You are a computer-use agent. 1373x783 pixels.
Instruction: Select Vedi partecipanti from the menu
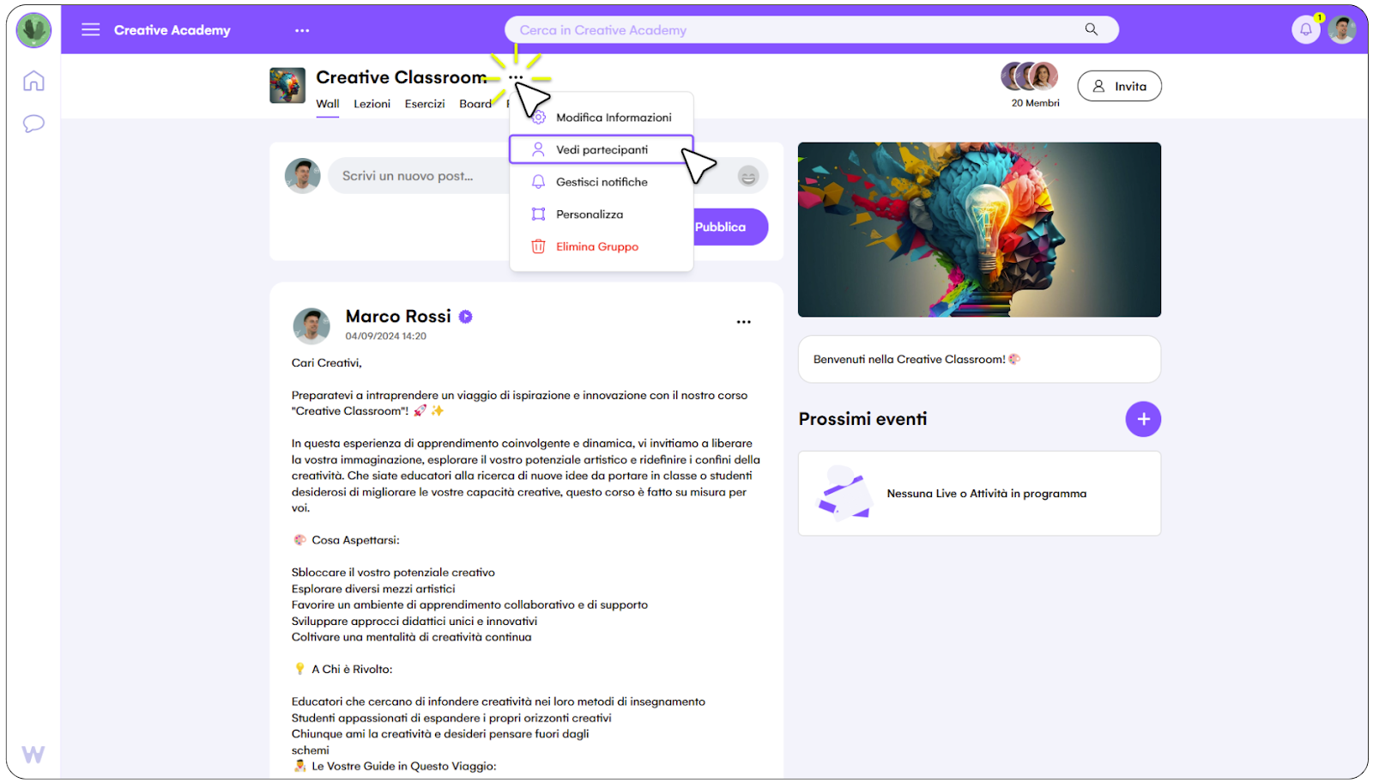point(602,149)
